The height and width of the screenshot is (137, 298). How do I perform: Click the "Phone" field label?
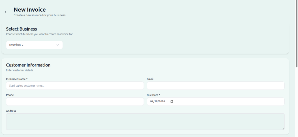10,95
